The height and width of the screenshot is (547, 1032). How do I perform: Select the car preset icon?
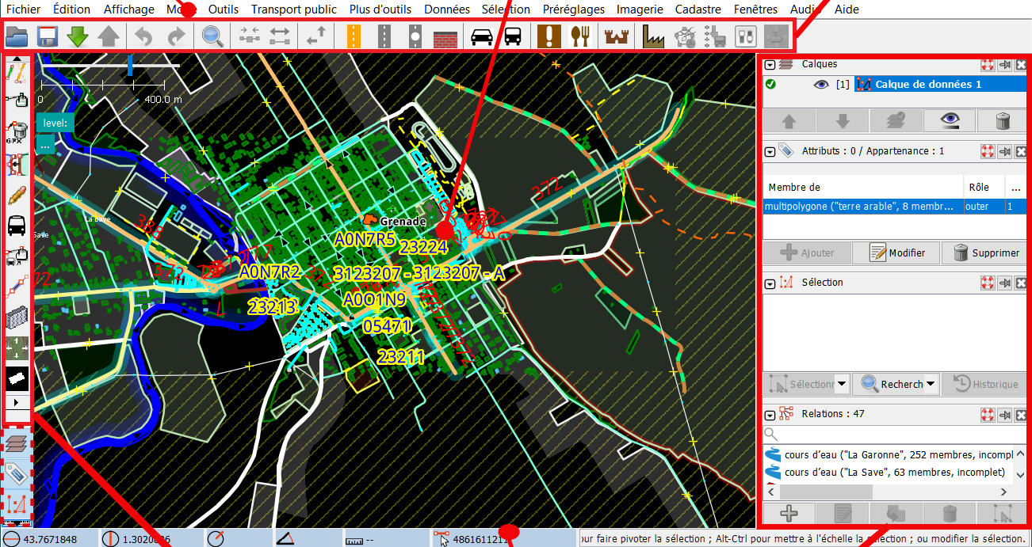coord(482,36)
